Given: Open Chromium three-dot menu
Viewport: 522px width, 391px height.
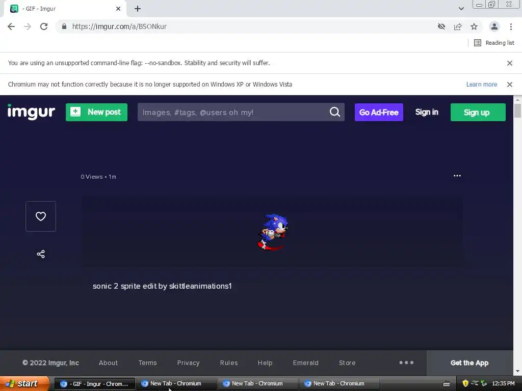Looking at the screenshot, I should (511, 26).
